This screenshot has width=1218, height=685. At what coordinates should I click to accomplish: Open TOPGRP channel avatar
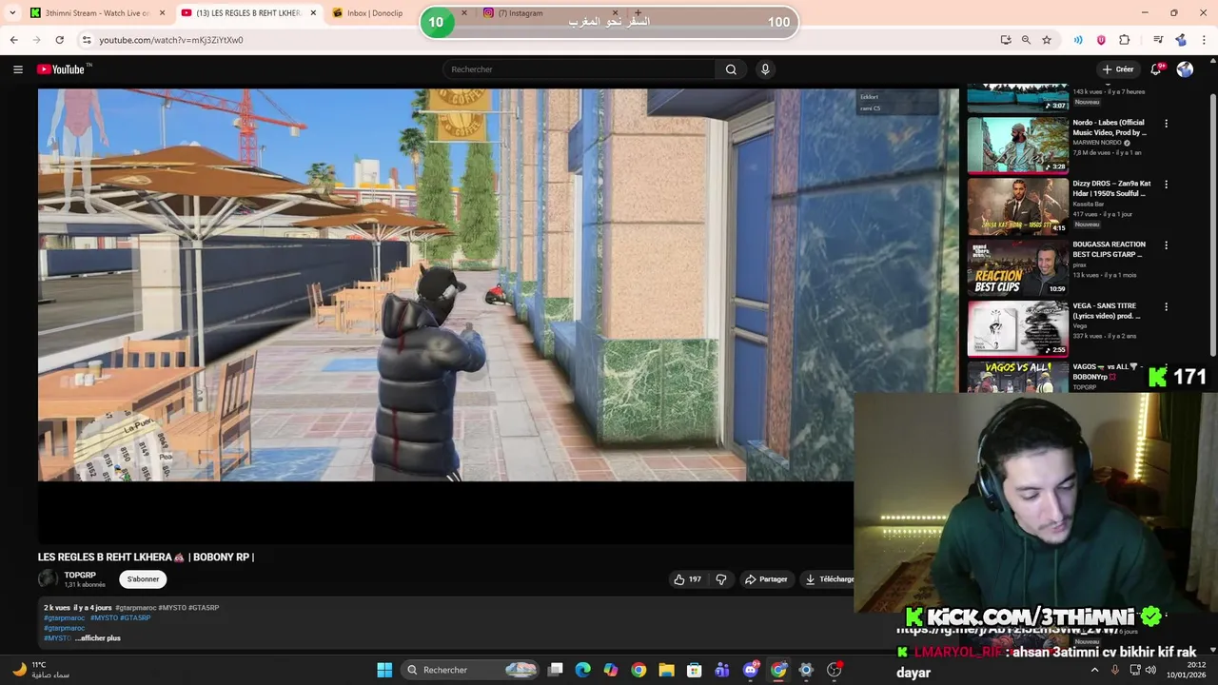tap(48, 578)
